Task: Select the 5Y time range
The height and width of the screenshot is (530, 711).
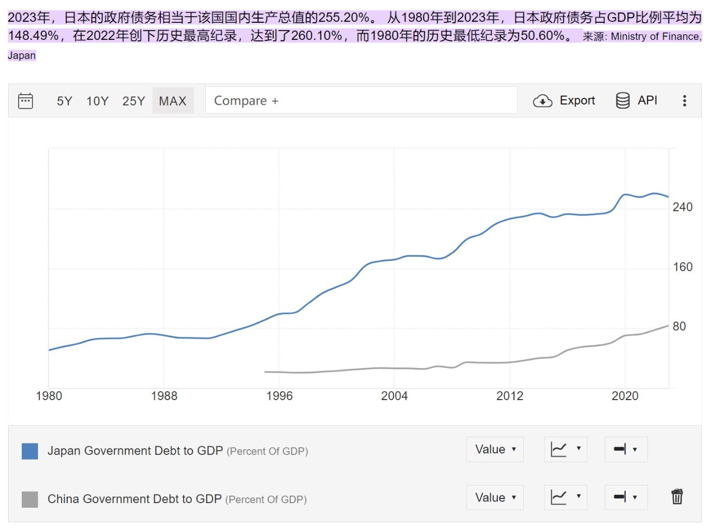Action: (x=64, y=101)
